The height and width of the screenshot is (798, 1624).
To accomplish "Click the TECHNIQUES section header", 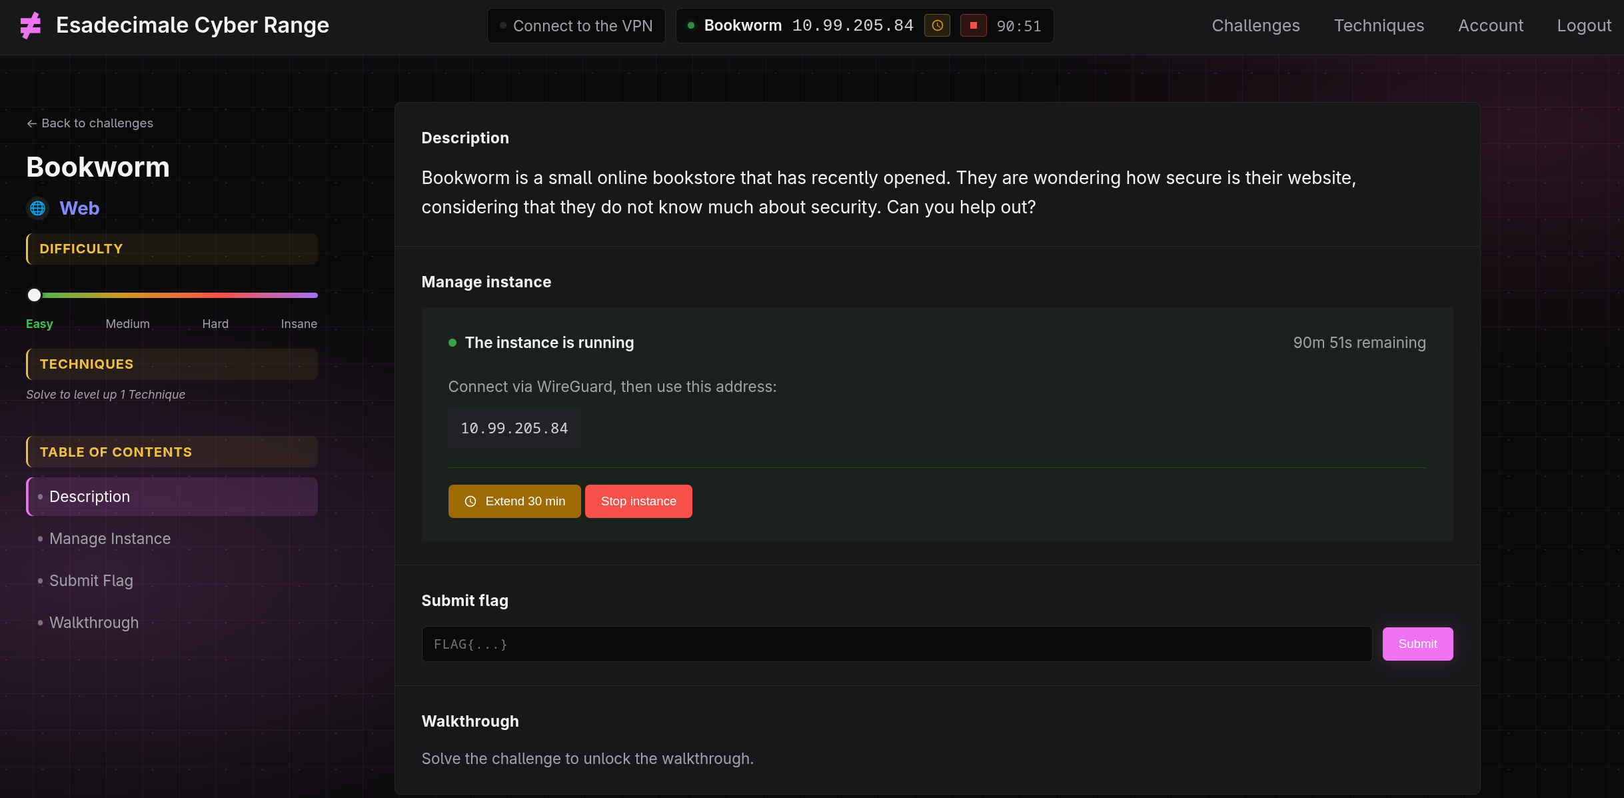I will click(172, 364).
